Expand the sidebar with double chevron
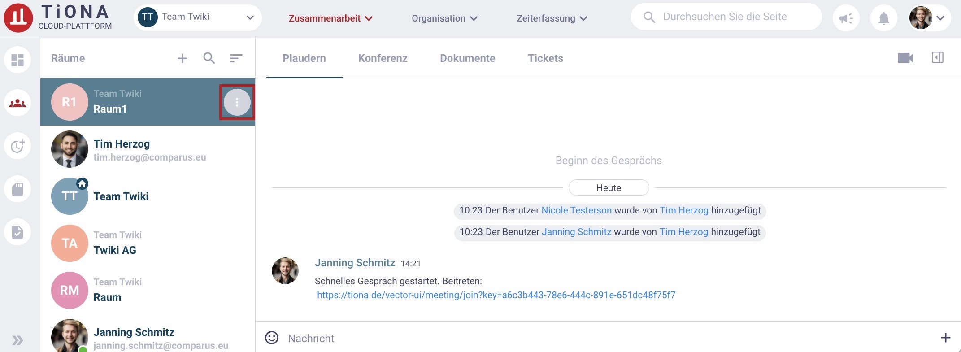This screenshot has width=961, height=352. coord(17,340)
